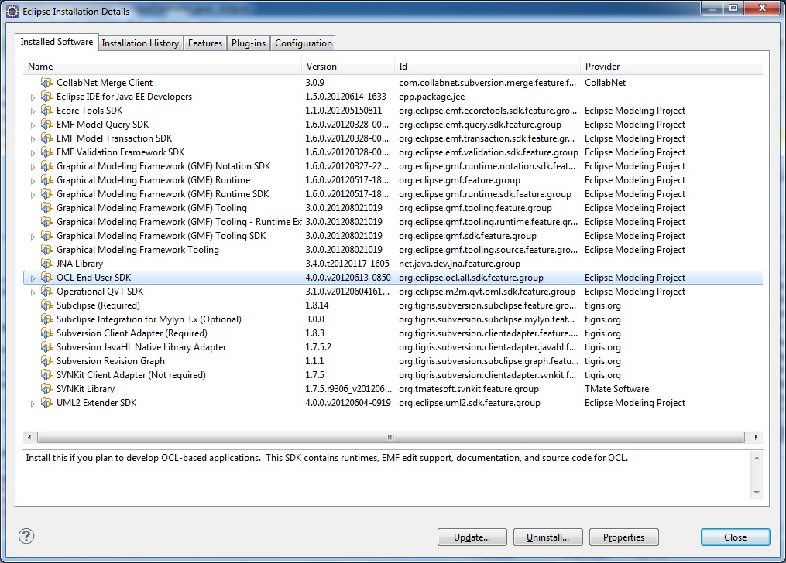This screenshot has width=786, height=563.
Task: Click the EMF Model Transaction SDK icon
Action: [46, 138]
